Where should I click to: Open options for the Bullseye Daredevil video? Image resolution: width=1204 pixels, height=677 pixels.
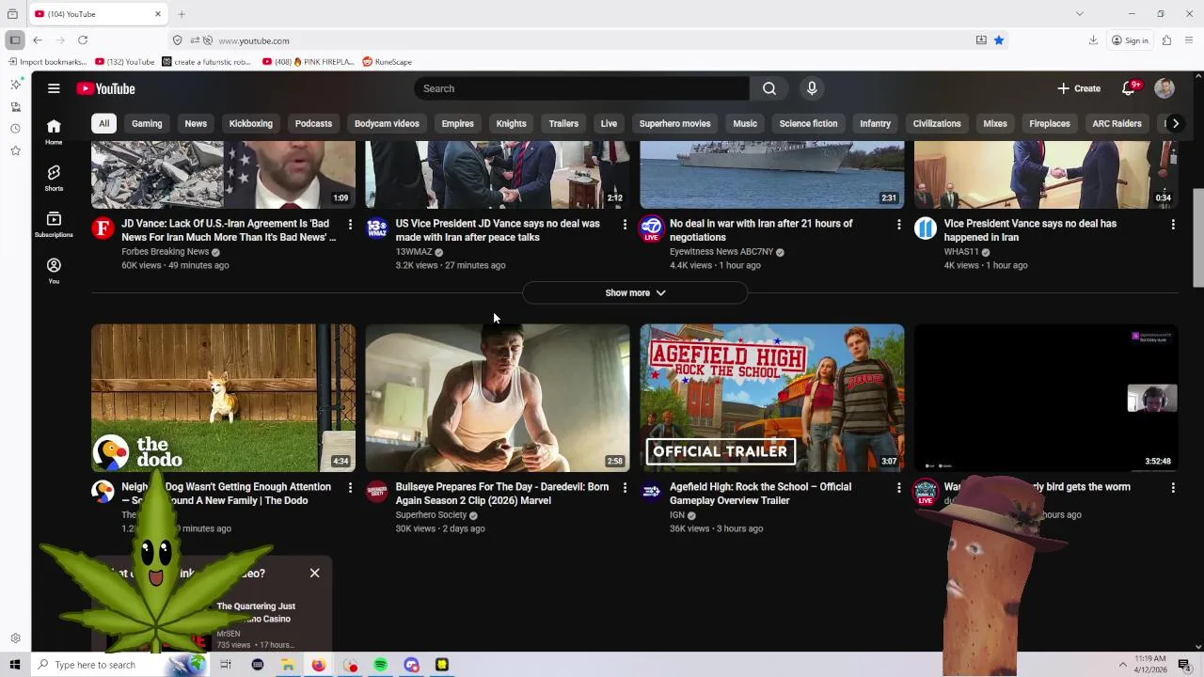pyautogui.click(x=625, y=488)
